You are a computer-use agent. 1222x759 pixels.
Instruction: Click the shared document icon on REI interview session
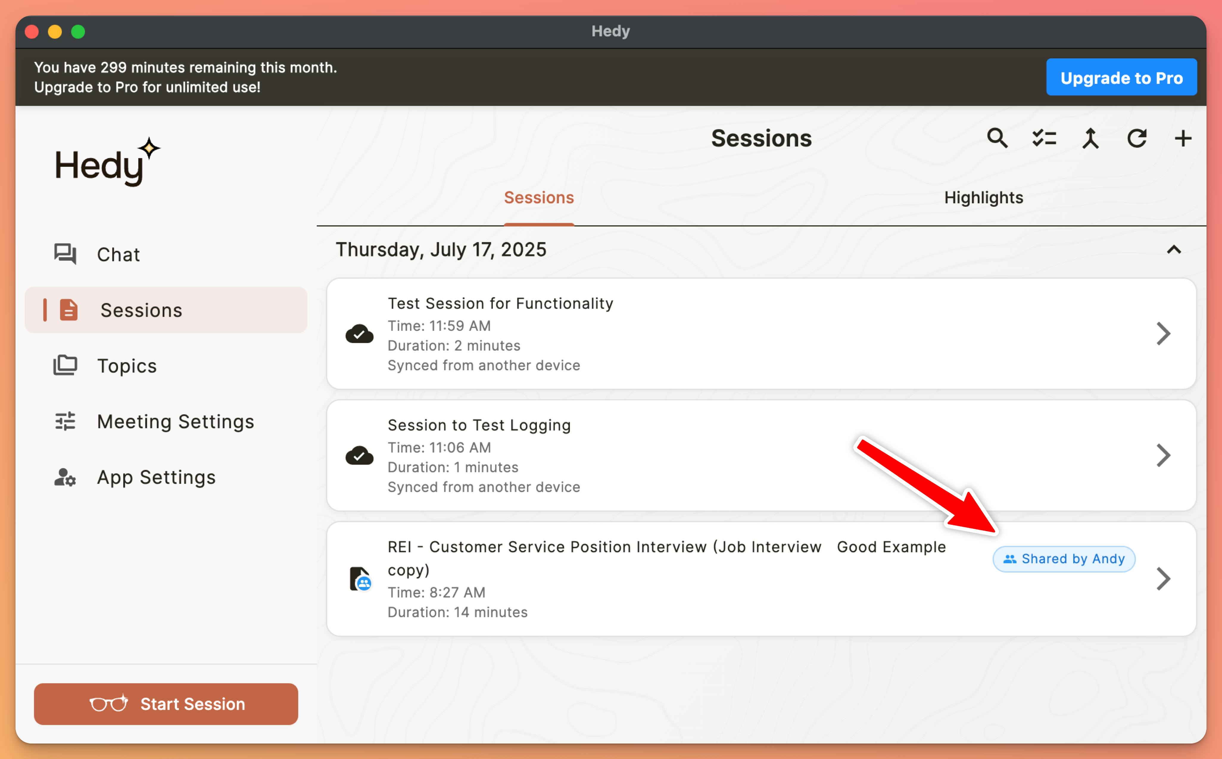(x=360, y=578)
